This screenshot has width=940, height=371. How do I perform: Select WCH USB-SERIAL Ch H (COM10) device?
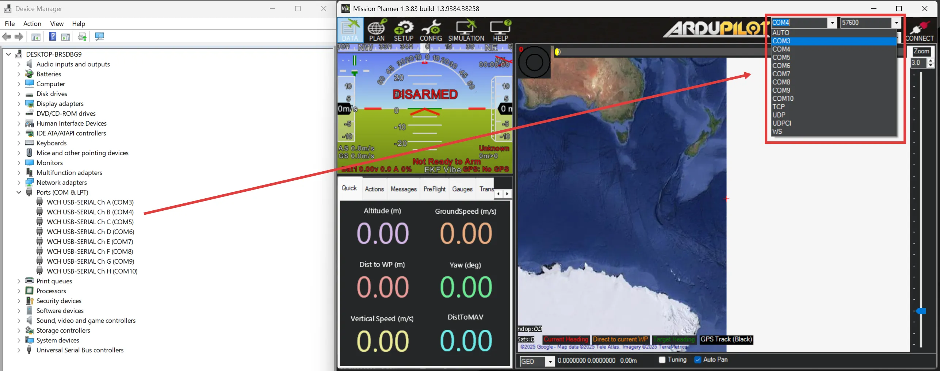coord(92,271)
